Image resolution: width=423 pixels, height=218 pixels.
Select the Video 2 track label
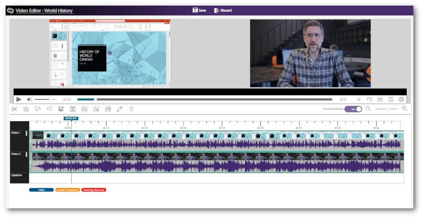pos(16,154)
